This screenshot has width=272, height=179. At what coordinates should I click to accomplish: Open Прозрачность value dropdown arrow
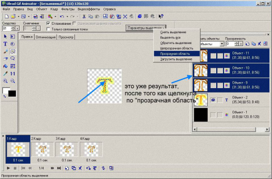pos(241,44)
